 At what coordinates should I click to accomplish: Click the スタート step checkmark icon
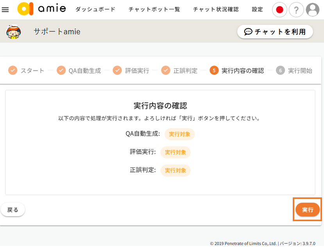point(13,70)
